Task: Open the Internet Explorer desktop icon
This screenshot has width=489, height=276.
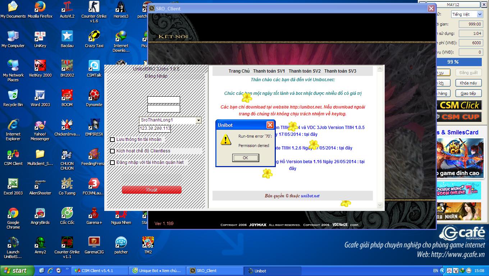Action: tap(13, 130)
